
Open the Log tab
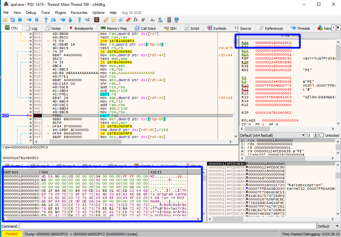coord(32,28)
